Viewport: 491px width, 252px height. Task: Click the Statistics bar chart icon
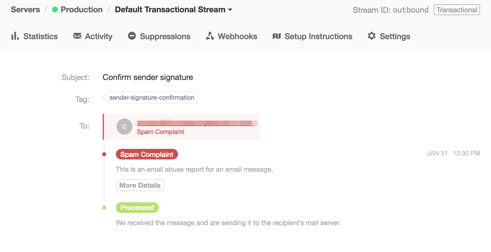15,36
